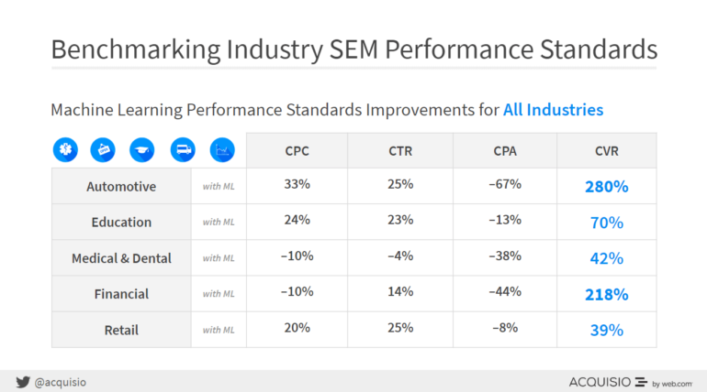707x392 pixels.
Task: Click the Twitter bird icon
Action: pos(22,381)
